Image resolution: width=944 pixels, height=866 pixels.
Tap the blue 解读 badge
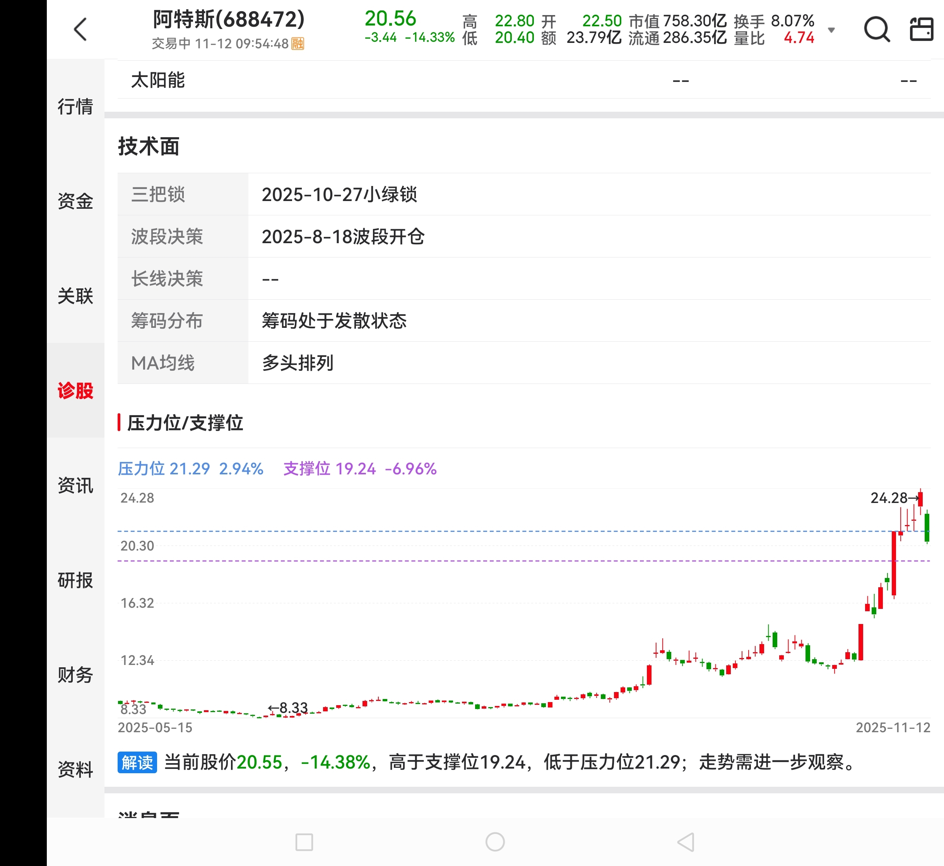[137, 762]
